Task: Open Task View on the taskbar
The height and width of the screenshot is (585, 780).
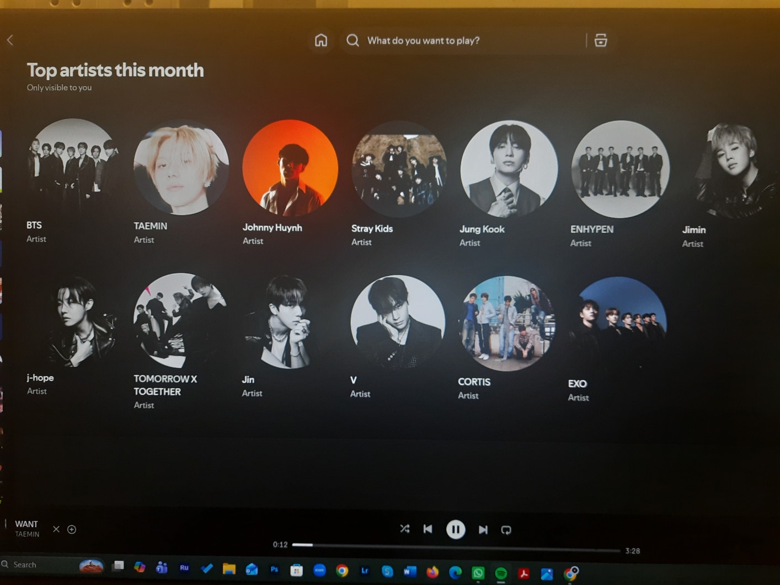Action: [x=118, y=566]
